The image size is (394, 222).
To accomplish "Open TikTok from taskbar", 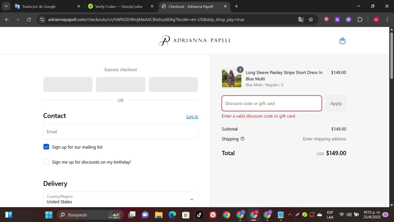I will point(199,215).
